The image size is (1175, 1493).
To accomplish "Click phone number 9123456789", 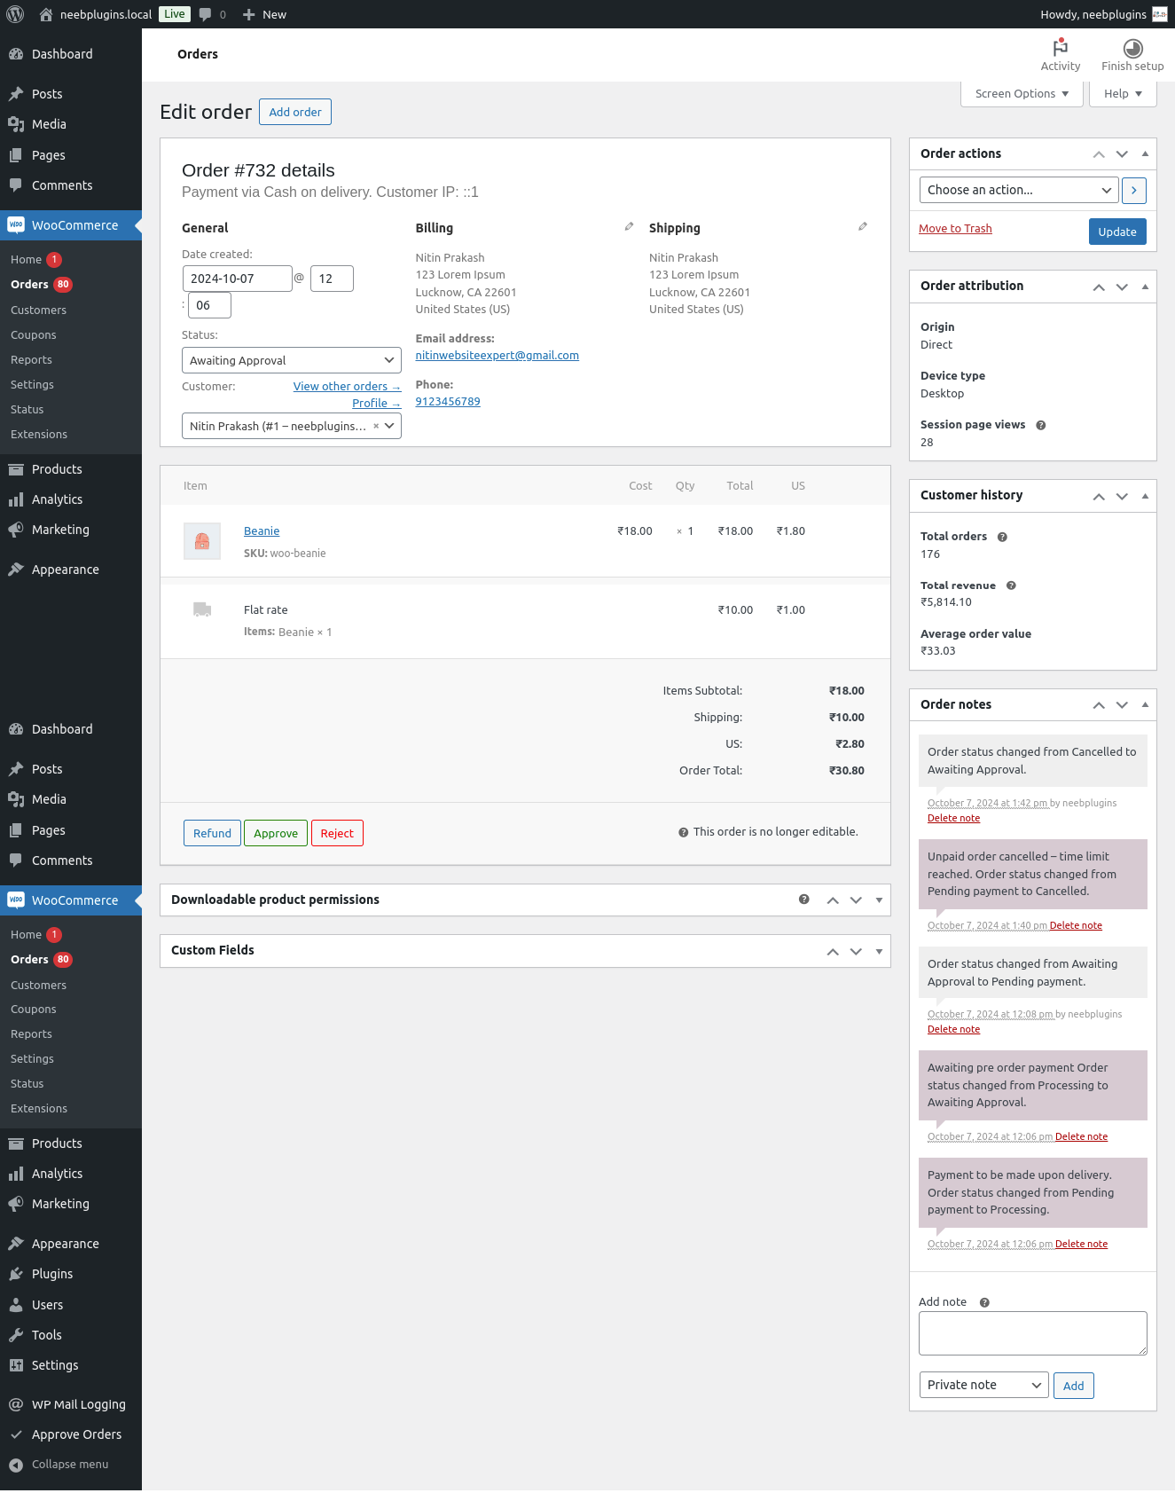I will (x=448, y=402).
